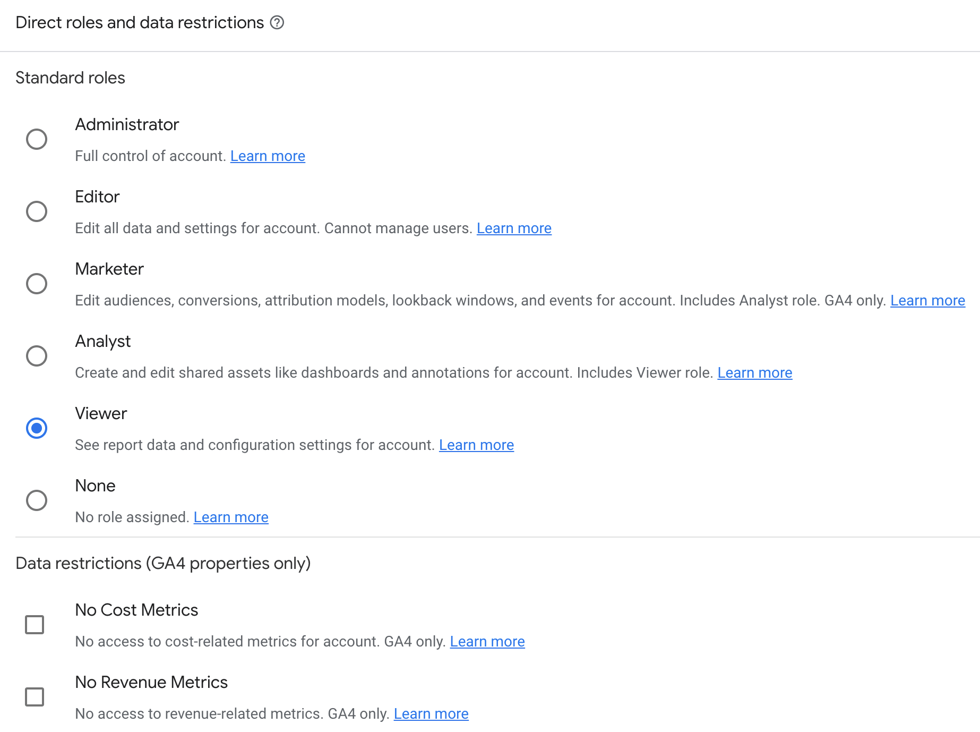Image resolution: width=980 pixels, height=732 pixels.
Task: Select the Administrator role
Action: click(x=36, y=140)
